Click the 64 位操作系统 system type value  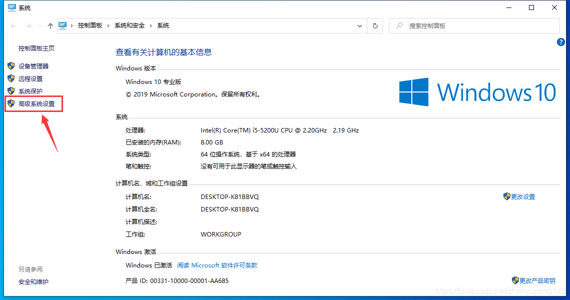[248, 154]
